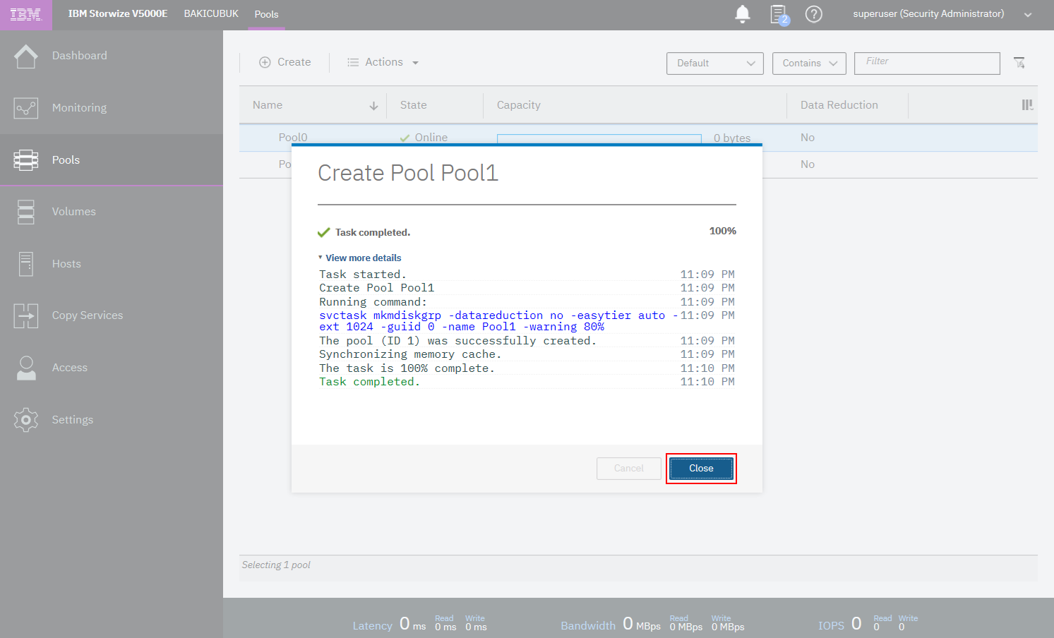Screen dimensions: 1054x638
Task: Click the Copy Services icon
Action: 26,315
